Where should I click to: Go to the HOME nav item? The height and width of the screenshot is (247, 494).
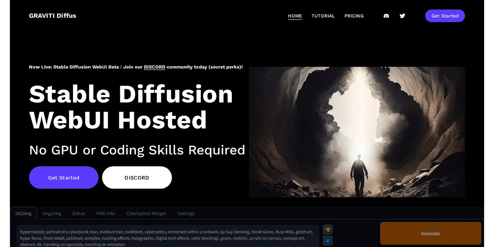click(295, 16)
